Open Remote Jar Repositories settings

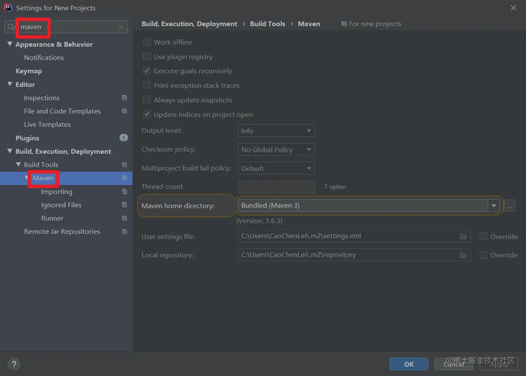pyautogui.click(x=62, y=232)
